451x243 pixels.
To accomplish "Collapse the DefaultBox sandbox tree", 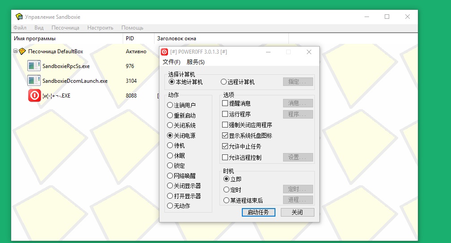I will (15, 51).
